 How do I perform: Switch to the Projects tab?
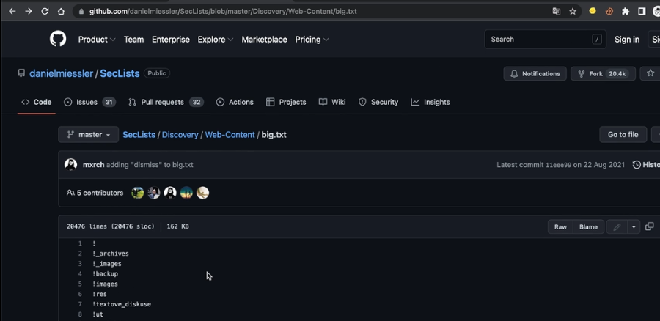click(x=286, y=102)
